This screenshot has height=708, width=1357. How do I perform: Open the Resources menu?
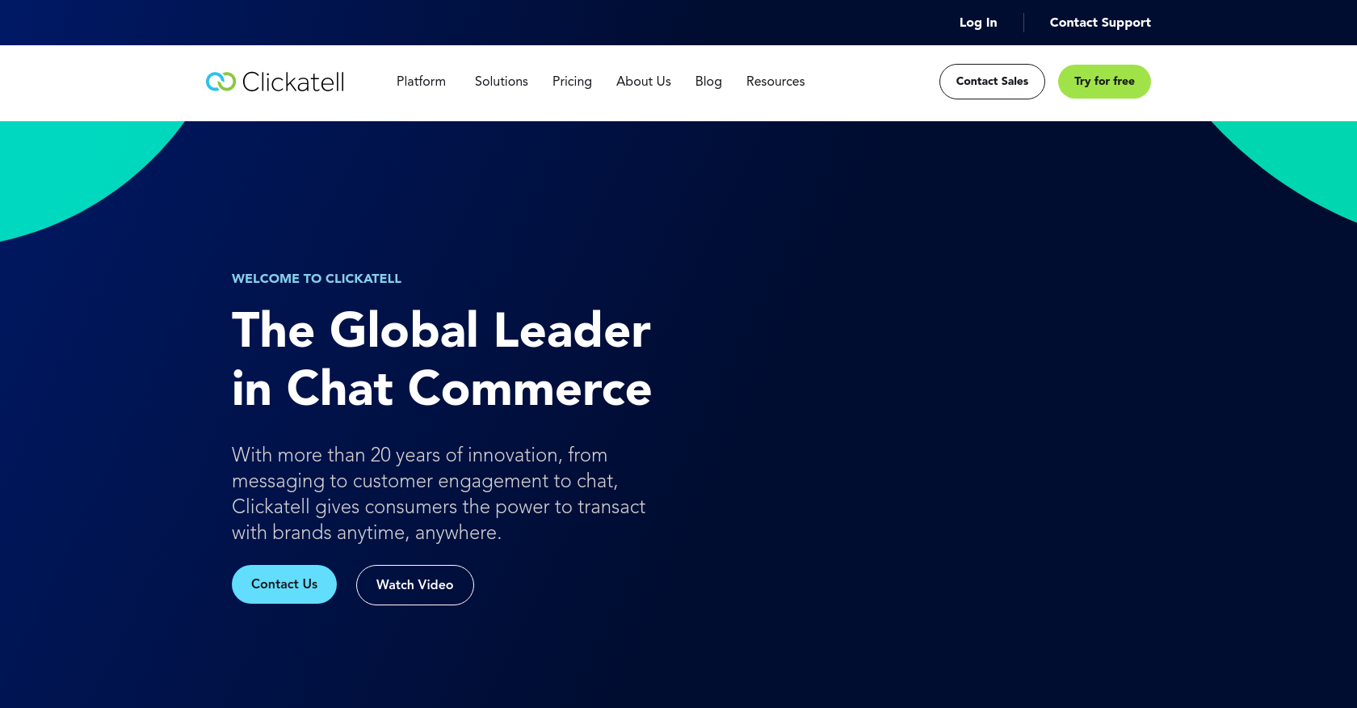[775, 82]
